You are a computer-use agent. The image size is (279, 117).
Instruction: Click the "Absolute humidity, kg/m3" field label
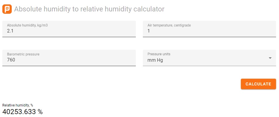[27, 25]
